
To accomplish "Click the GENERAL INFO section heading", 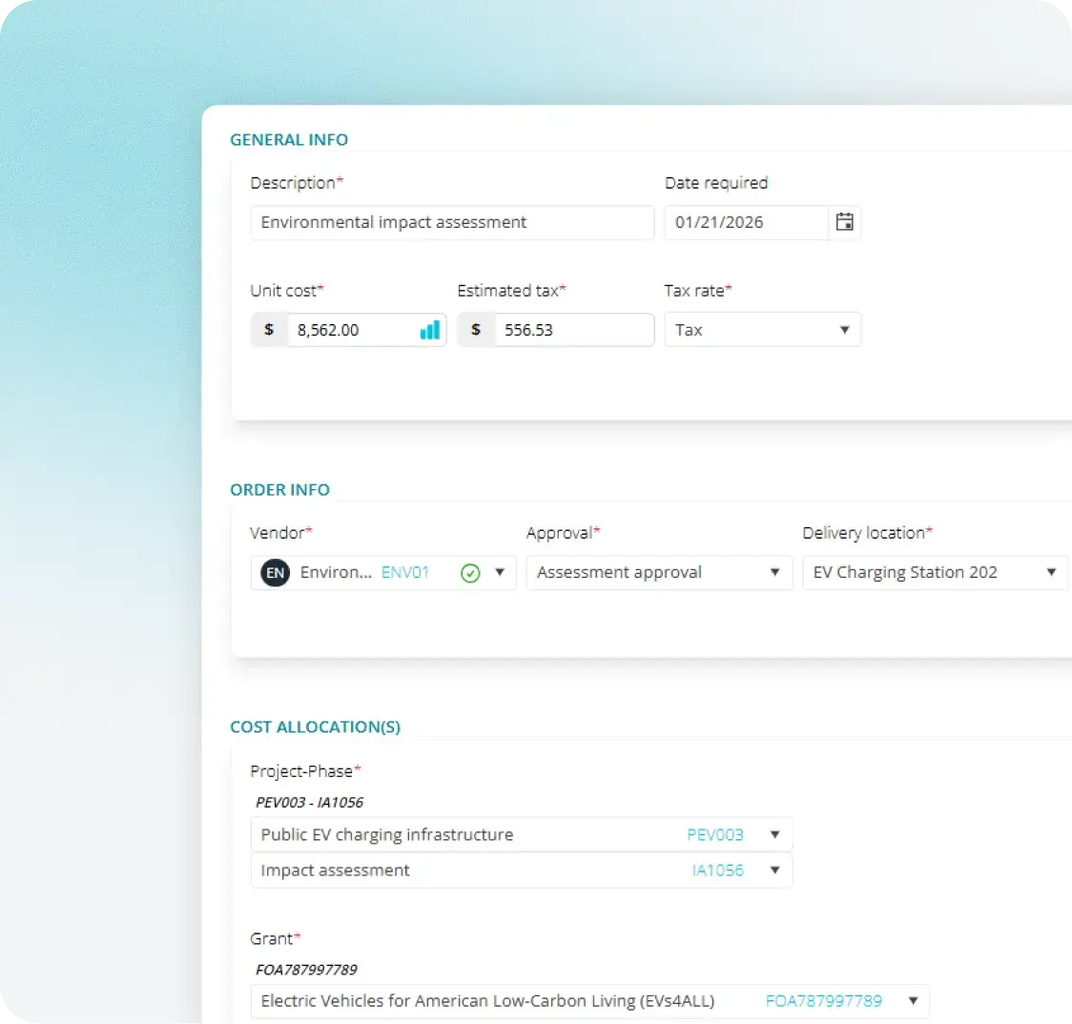I will pyautogui.click(x=289, y=139).
